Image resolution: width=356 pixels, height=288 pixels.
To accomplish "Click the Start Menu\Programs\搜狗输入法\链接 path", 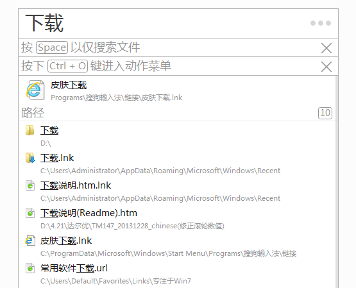I will point(168,253).
